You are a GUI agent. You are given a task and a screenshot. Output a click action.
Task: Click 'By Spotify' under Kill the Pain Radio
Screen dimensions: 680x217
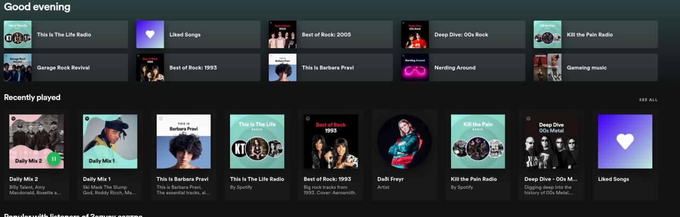click(462, 187)
